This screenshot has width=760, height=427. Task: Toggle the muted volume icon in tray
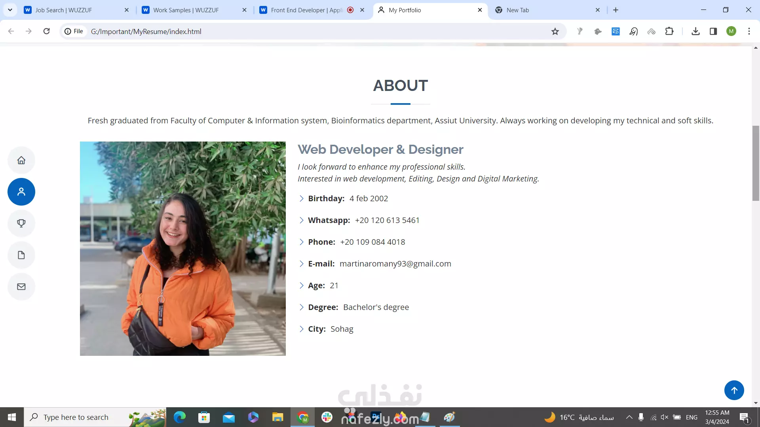tap(665, 417)
